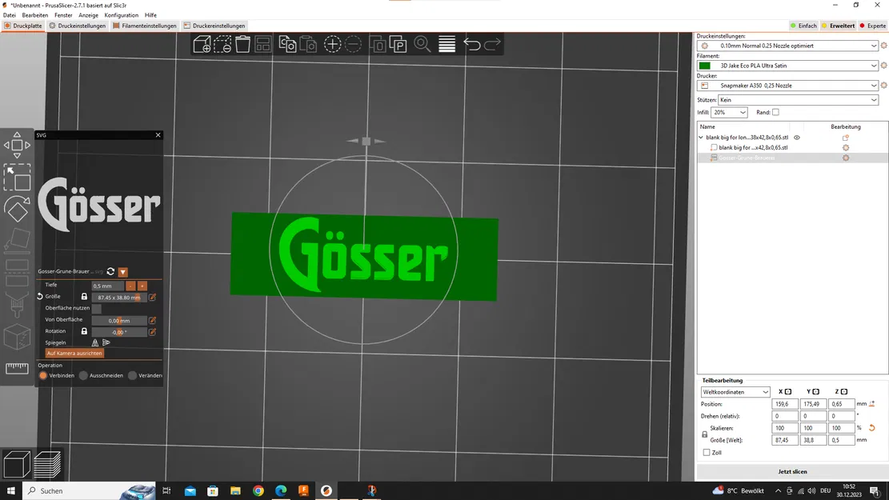
Task: Open the Filament preset dropdown
Action: tap(788, 66)
